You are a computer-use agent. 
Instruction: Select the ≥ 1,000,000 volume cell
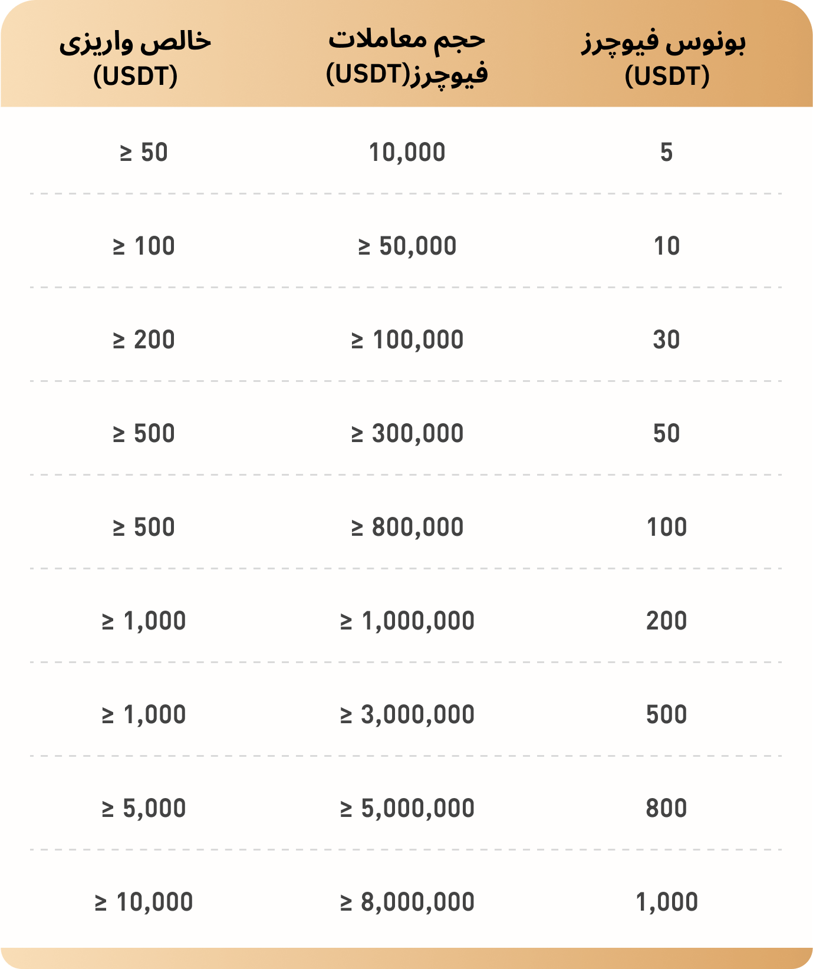(407, 621)
